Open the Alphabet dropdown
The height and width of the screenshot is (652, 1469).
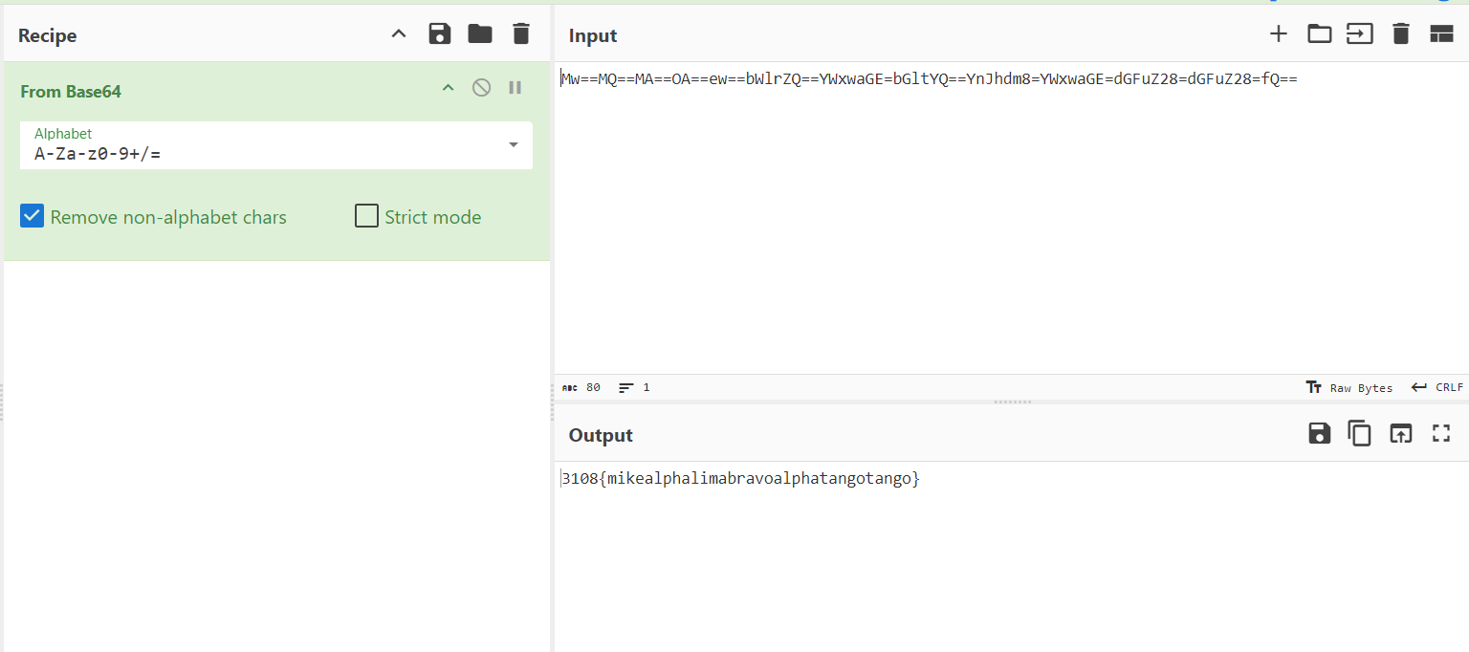point(514,144)
